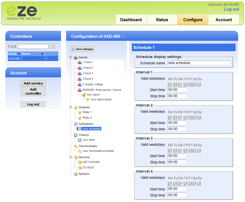Click the System gear icon
245x202 pixels.
coord(76,174)
